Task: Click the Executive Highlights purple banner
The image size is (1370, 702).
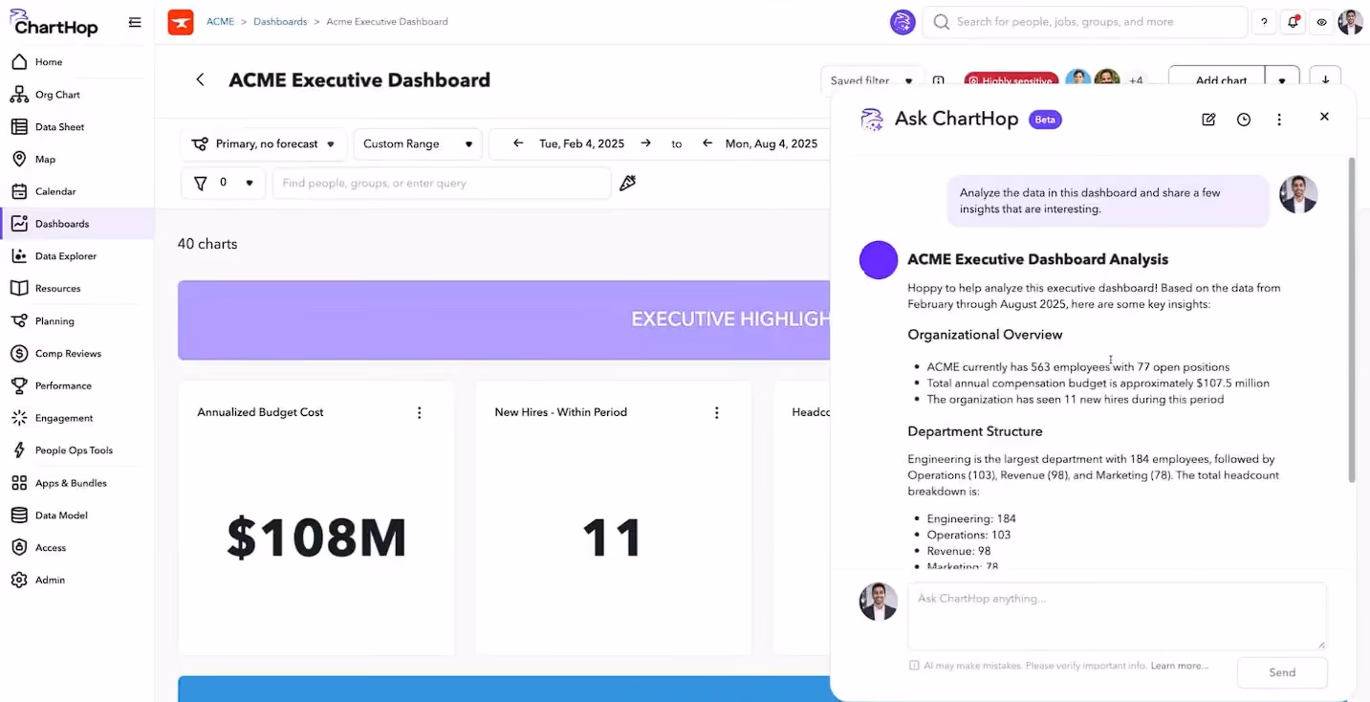Action: (504, 319)
